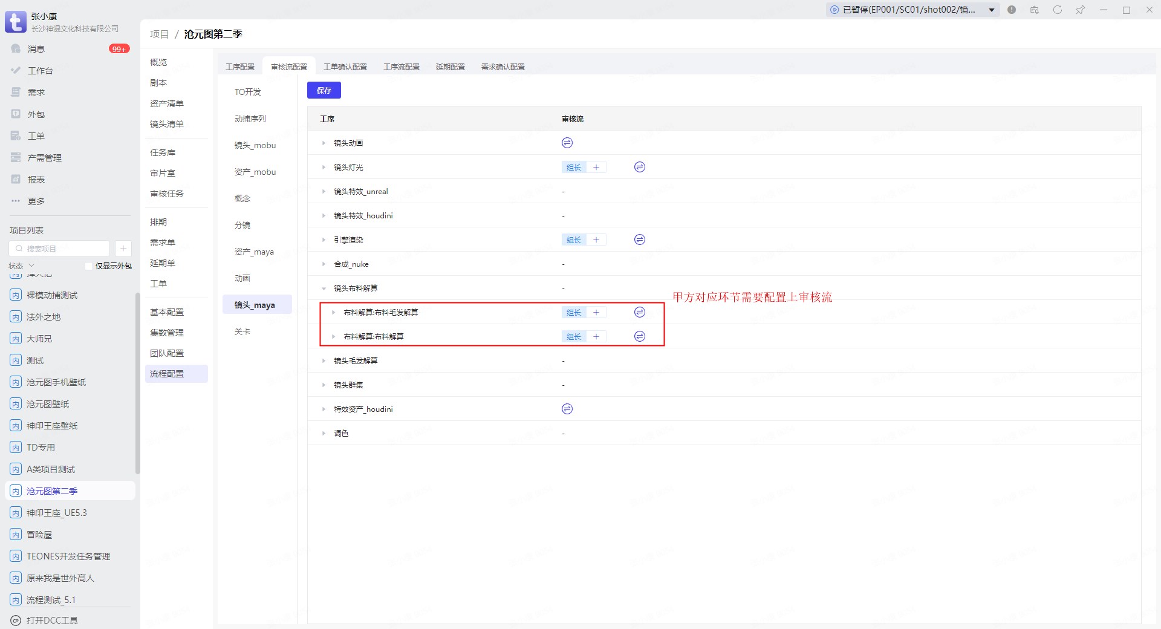Open the 消息 messages sidebar item

36,49
